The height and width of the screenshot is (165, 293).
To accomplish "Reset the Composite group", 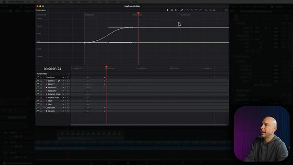I will tap(68, 108).
